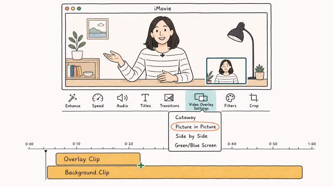
Task: Open the Transitions tool
Action: 169,98
